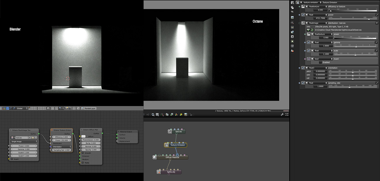Open the float3 dropdown for orientation
Viewport: 380px width, 181px height.
[318, 68]
